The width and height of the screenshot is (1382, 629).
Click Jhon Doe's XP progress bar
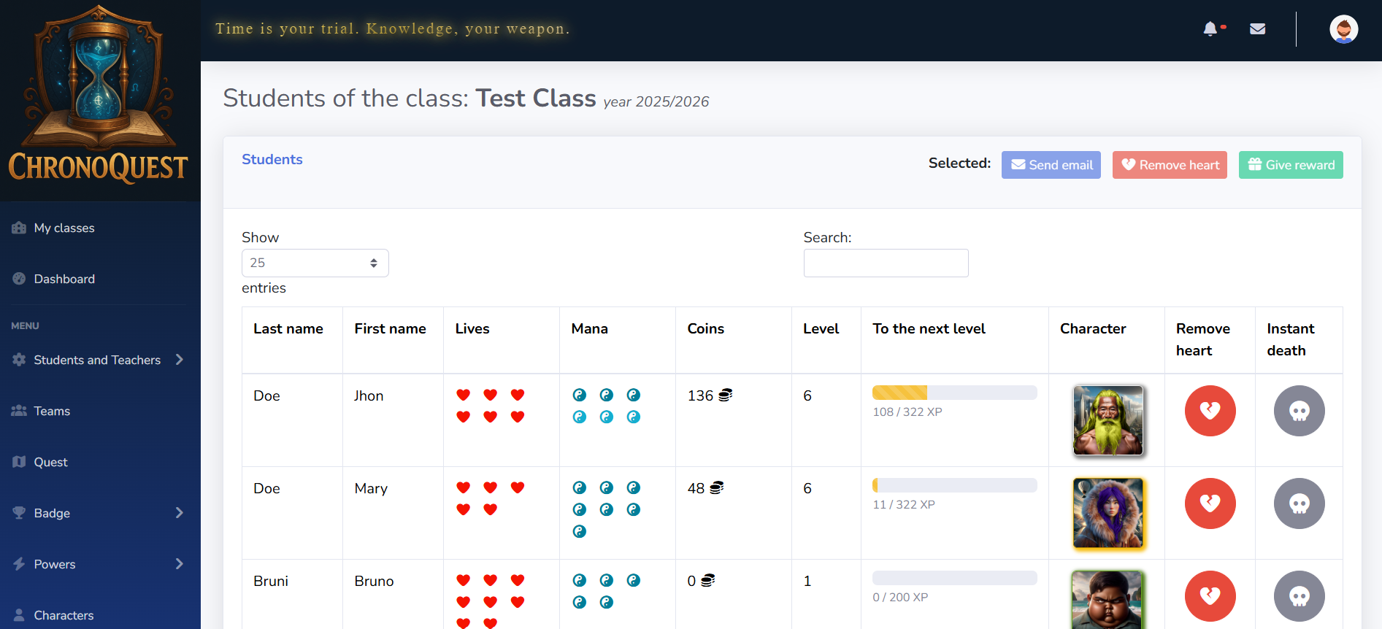tap(954, 393)
